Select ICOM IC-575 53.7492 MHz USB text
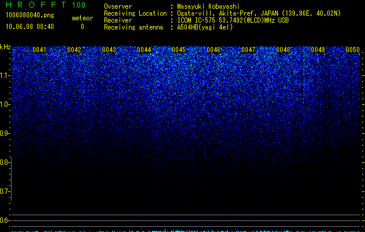Screen dimensions: 365x232 click(x=233, y=20)
